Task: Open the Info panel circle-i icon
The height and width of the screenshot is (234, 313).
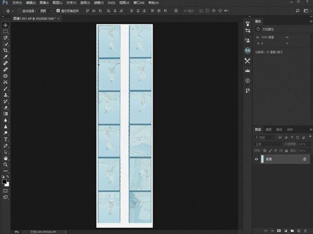Action: [x=247, y=81]
